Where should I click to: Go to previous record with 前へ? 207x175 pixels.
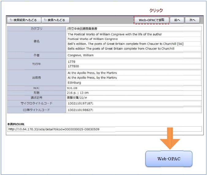point(177,20)
